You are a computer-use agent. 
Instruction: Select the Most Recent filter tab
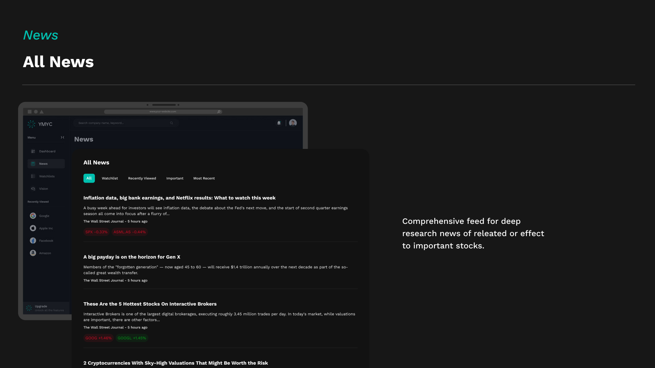pyautogui.click(x=204, y=178)
